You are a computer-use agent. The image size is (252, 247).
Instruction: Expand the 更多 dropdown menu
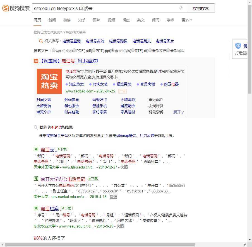point(187,20)
